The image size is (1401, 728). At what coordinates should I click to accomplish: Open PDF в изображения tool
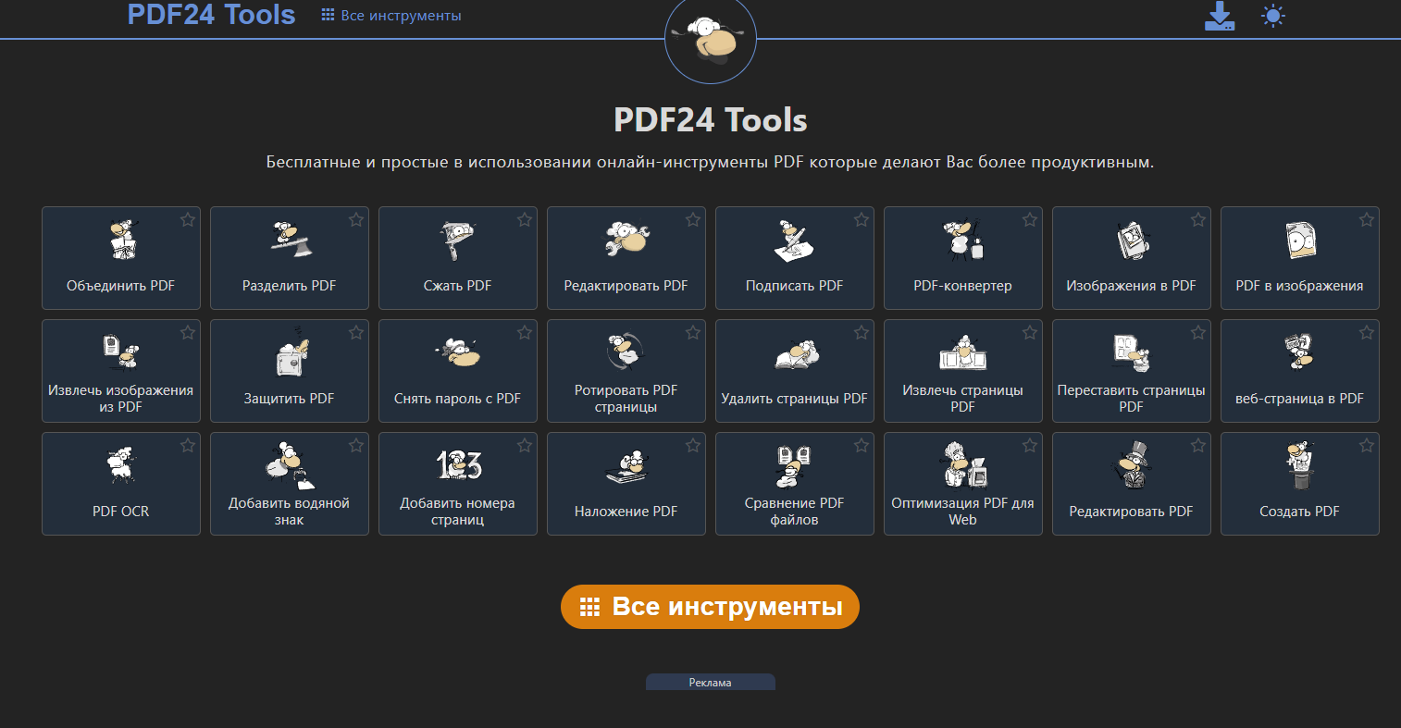[1300, 258]
